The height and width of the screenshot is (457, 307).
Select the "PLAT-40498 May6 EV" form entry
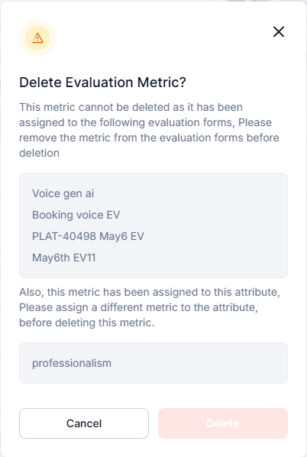click(x=88, y=236)
